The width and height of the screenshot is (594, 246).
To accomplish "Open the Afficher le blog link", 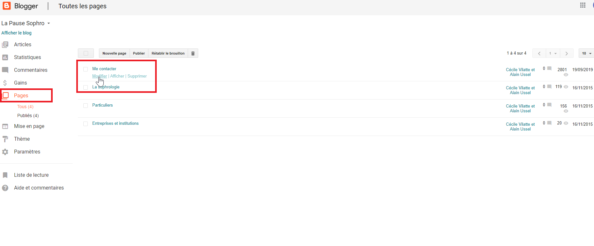I will (16, 33).
